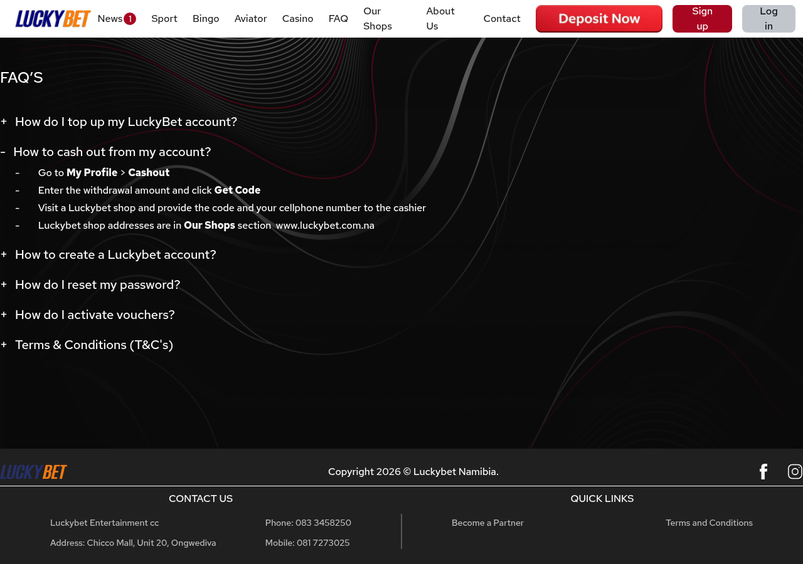Click Mobile: 081 7273025 text
Image resolution: width=803 pixels, height=564 pixels.
[307, 543]
